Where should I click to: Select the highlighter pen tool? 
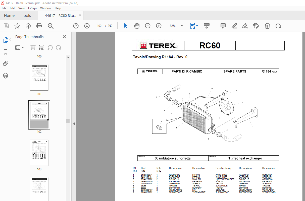click(x=234, y=26)
